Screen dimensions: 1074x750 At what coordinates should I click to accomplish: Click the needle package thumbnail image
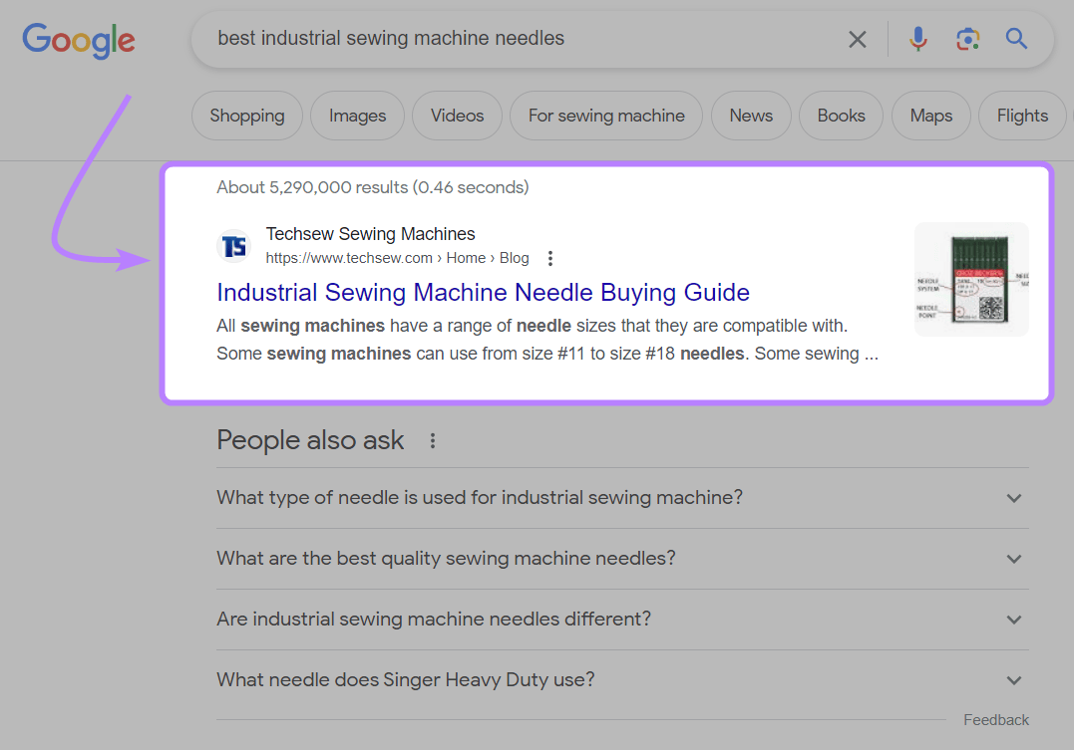click(970, 279)
